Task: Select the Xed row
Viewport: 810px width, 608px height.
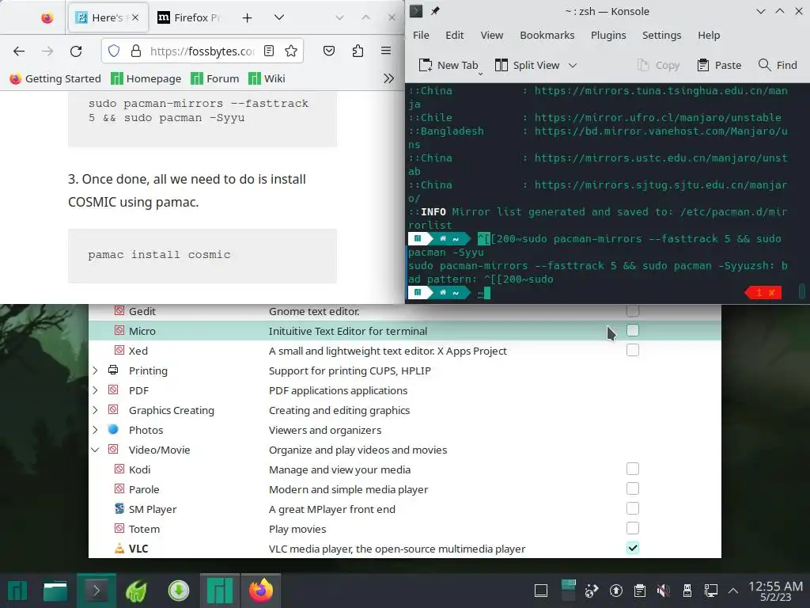Action: [x=404, y=351]
